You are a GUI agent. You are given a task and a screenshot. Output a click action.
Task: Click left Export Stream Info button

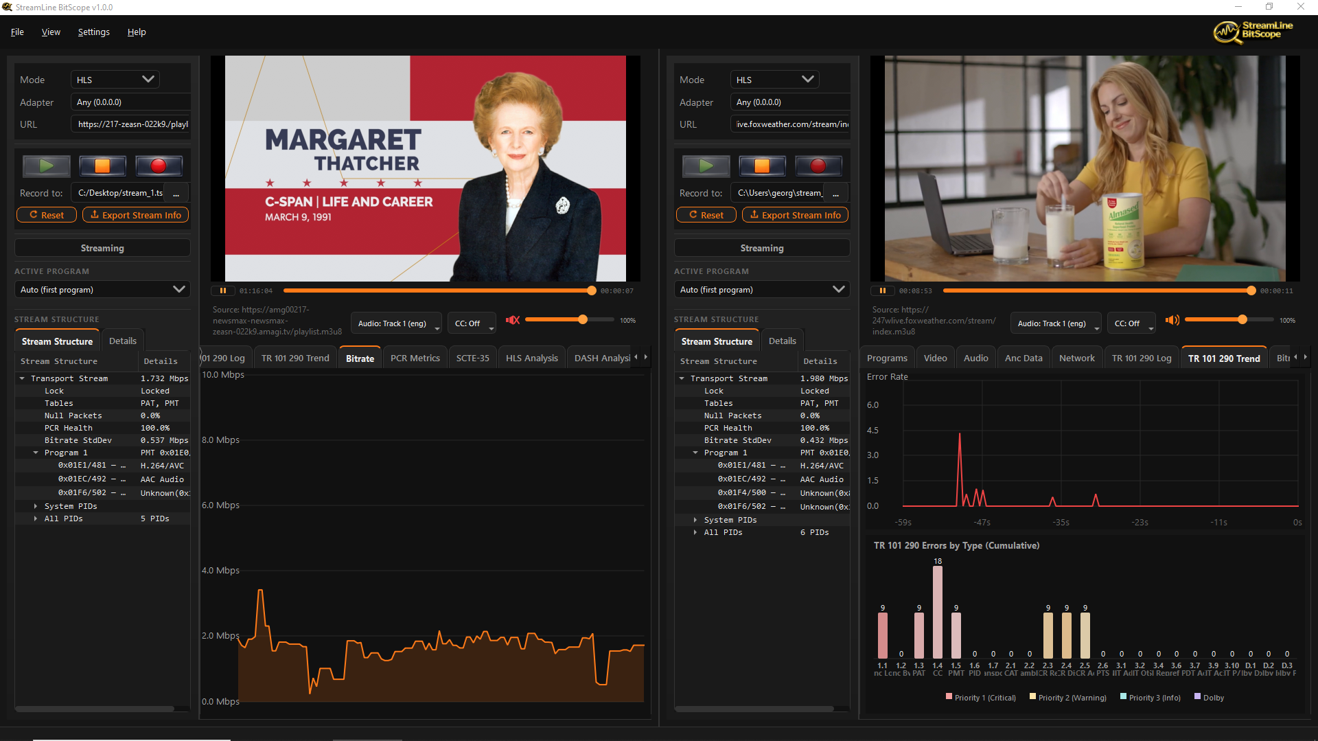135,215
